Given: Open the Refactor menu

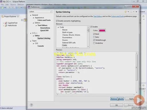Looking at the screenshot, I should coord(21,5).
